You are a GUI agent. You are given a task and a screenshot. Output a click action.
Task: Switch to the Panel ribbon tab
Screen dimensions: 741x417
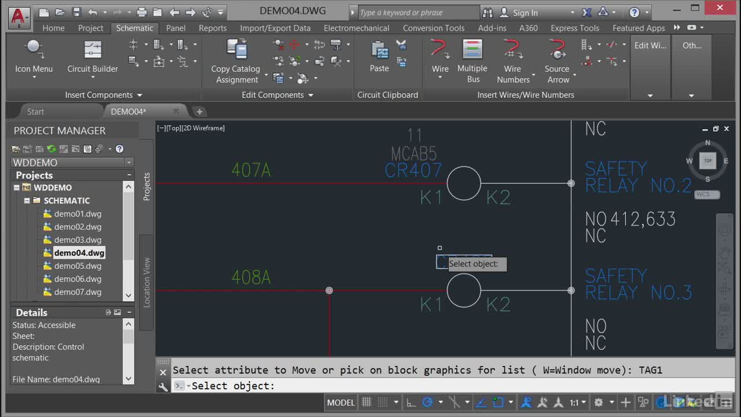pos(176,28)
